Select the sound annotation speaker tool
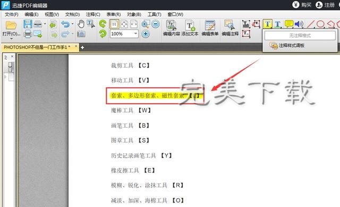This screenshot has width=340, height=207. 299,24
